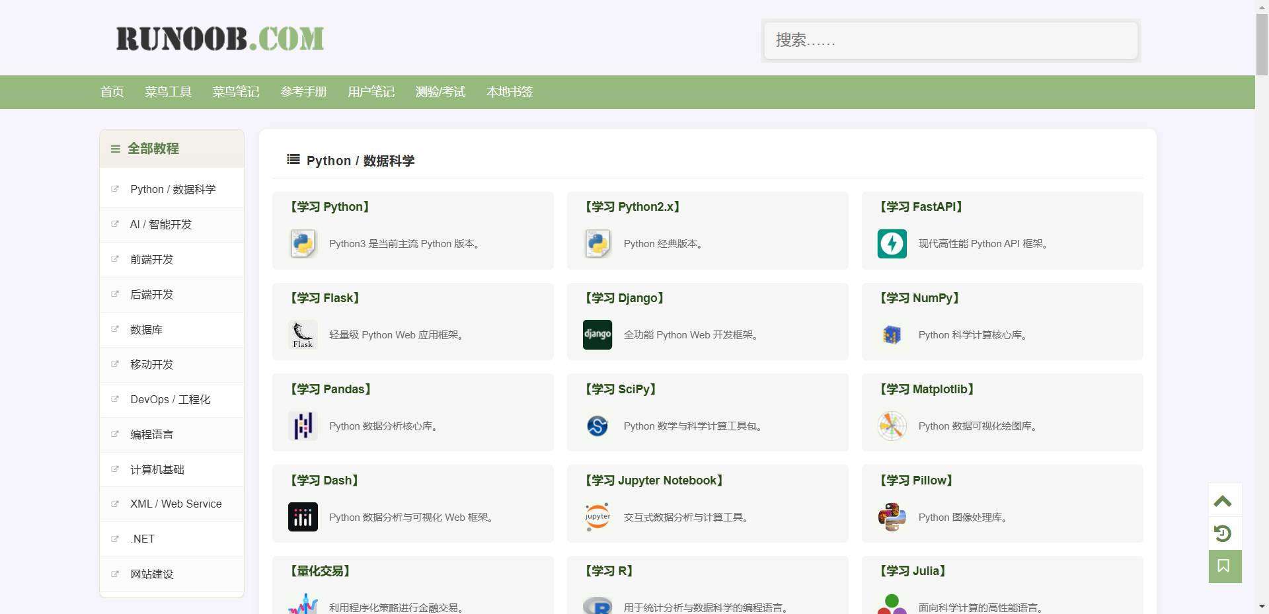
Task: Click the Flask logo icon
Action: coord(303,335)
